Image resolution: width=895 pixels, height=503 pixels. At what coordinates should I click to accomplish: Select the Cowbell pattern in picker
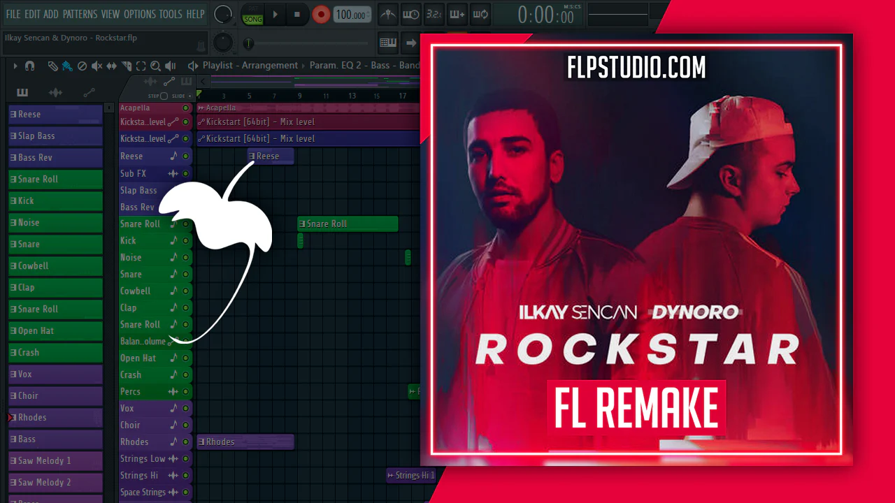[55, 266]
